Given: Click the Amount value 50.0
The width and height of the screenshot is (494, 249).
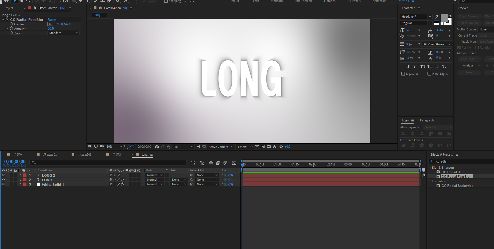Looking at the screenshot, I should (x=51, y=29).
